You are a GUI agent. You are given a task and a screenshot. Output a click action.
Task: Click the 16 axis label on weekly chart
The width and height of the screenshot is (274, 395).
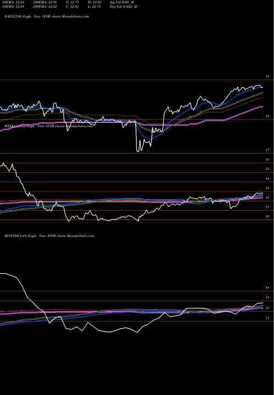(268, 160)
